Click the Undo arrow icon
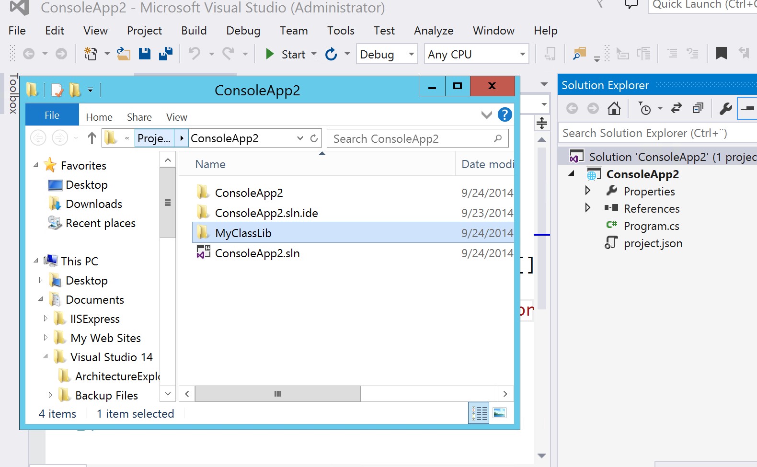The image size is (757, 467). pos(194,54)
